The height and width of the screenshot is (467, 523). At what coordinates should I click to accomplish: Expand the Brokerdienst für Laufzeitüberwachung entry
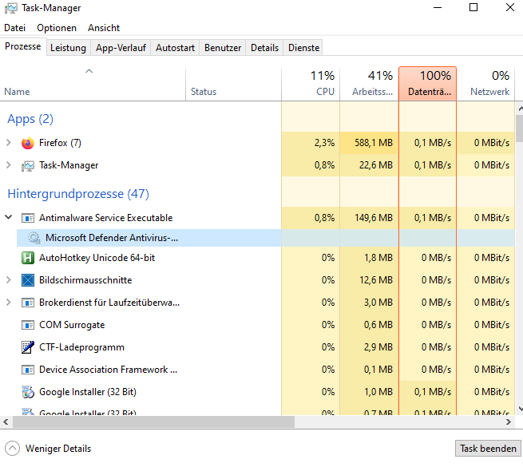pos(9,303)
